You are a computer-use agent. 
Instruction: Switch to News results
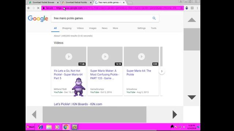point(105,28)
